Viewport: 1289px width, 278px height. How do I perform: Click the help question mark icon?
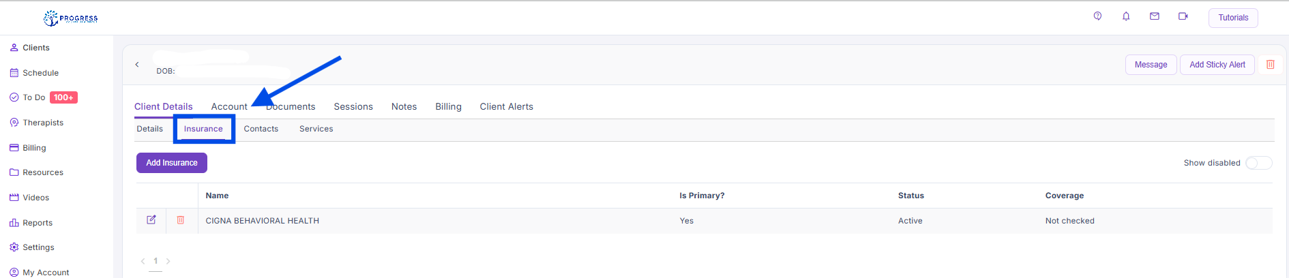point(1097,16)
